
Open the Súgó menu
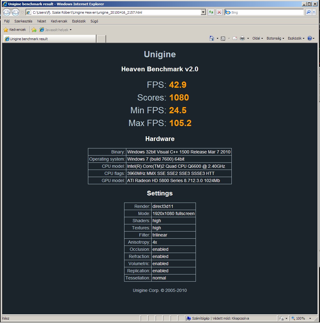point(94,21)
